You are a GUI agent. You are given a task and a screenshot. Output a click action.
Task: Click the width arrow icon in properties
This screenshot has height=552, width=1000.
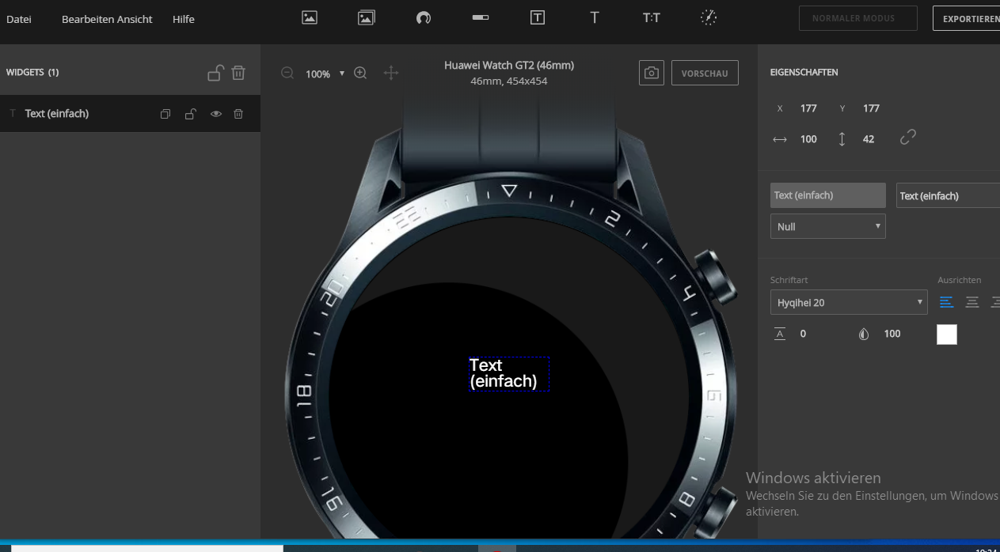coord(780,139)
